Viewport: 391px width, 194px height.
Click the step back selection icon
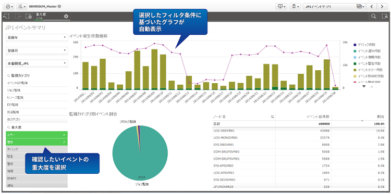6,17
